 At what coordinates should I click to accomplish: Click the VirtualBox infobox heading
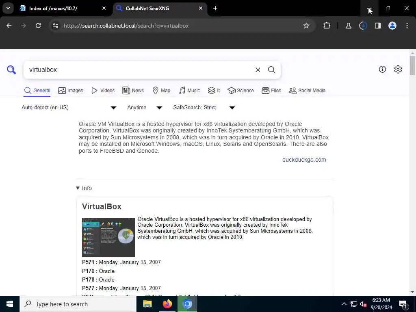pos(102,206)
